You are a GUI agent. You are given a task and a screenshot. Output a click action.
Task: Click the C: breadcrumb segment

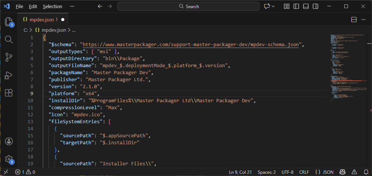[26, 30]
